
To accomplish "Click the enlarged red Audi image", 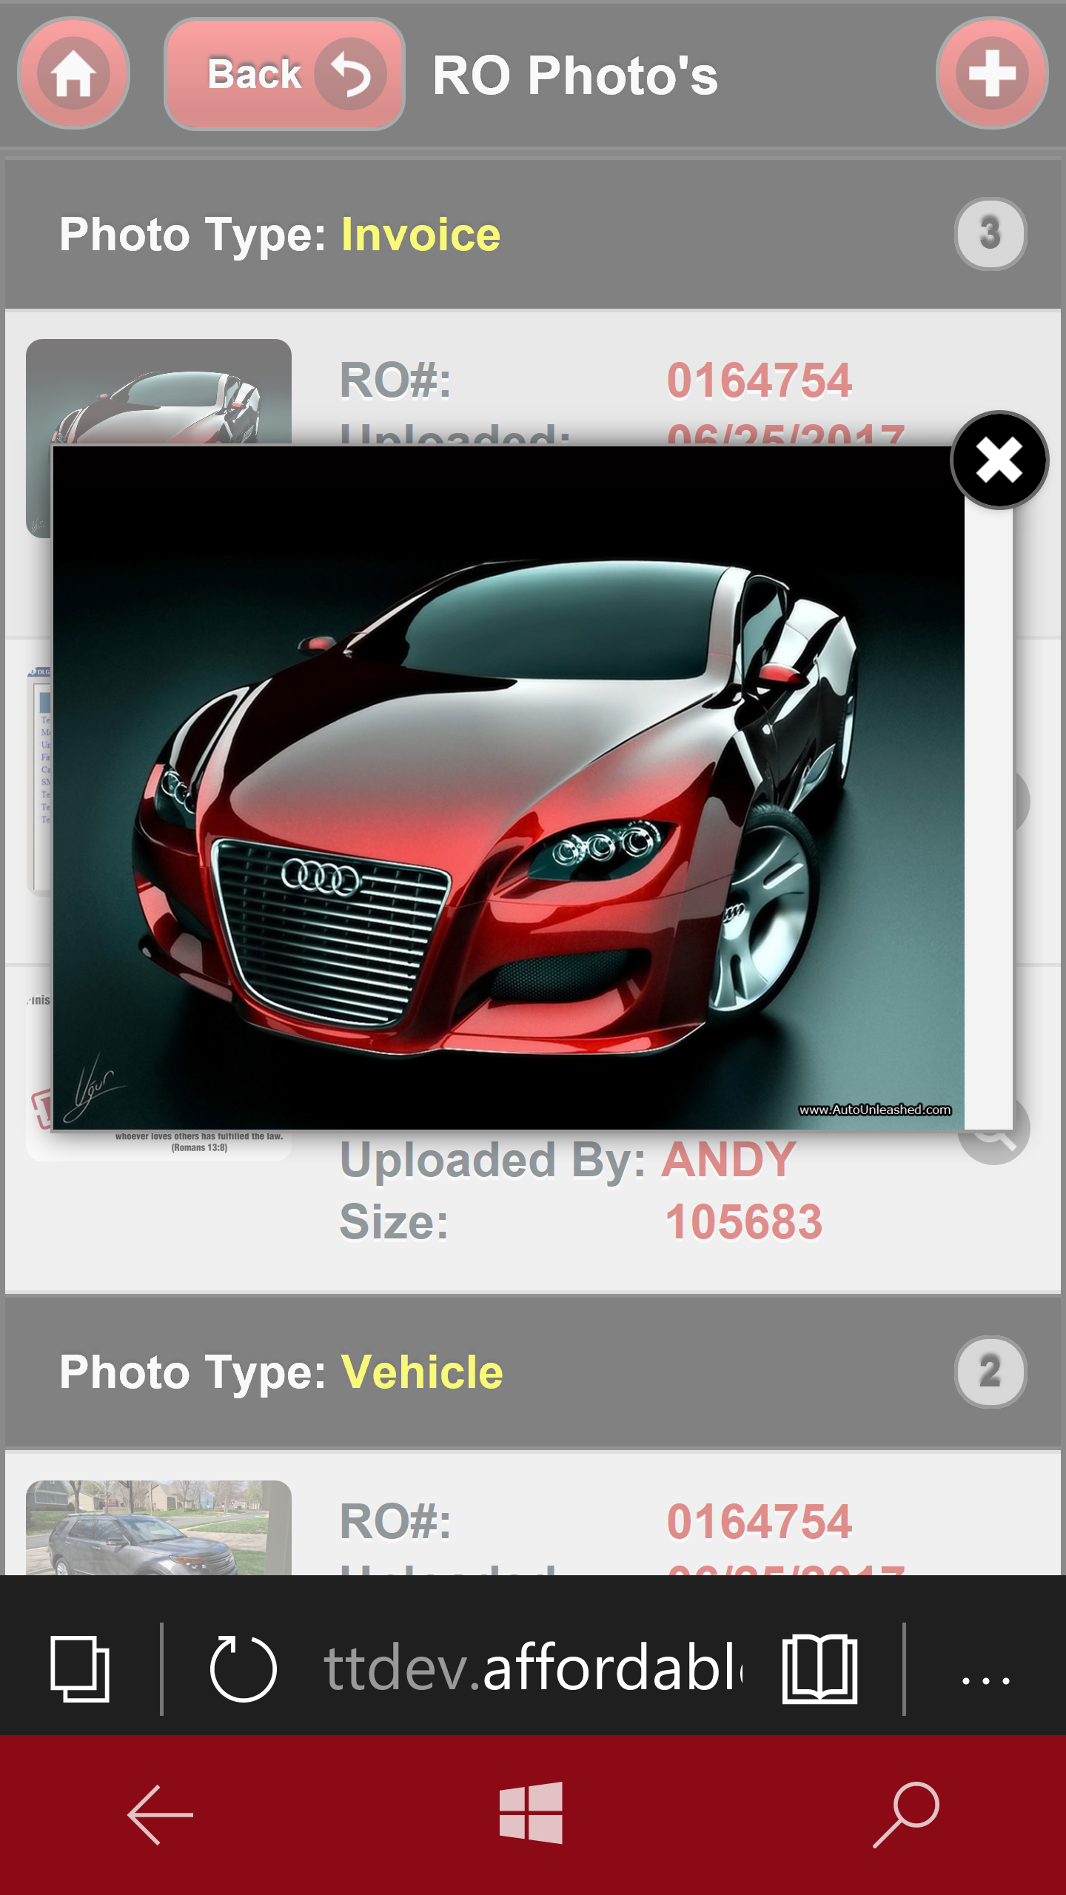I will pos(509,788).
